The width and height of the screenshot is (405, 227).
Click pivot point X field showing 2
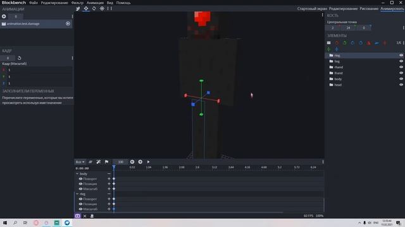(x=333, y=28)
